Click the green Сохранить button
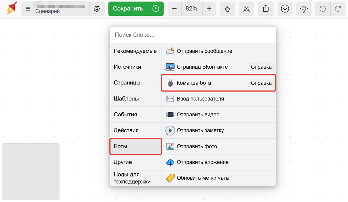Image resolution: width=348 pixels, height=202 pixels. 128,9
